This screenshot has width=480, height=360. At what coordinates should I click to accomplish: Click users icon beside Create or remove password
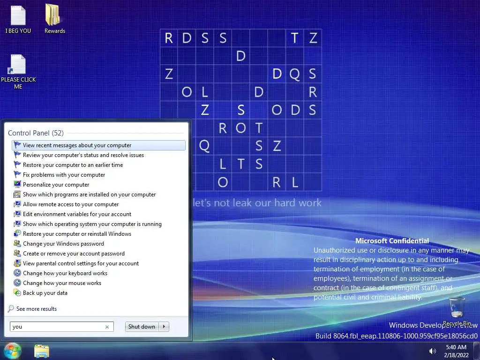click(17, 253)
